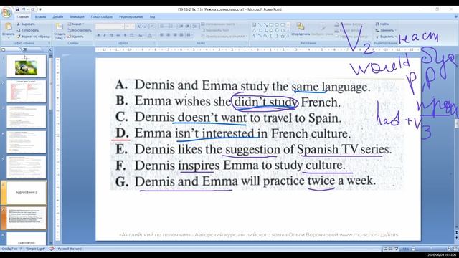Image resolution: width=459 pixels, height=258 pixels.
Task: Select the bird photo slide thumbnail
Action: pos(27,67)
